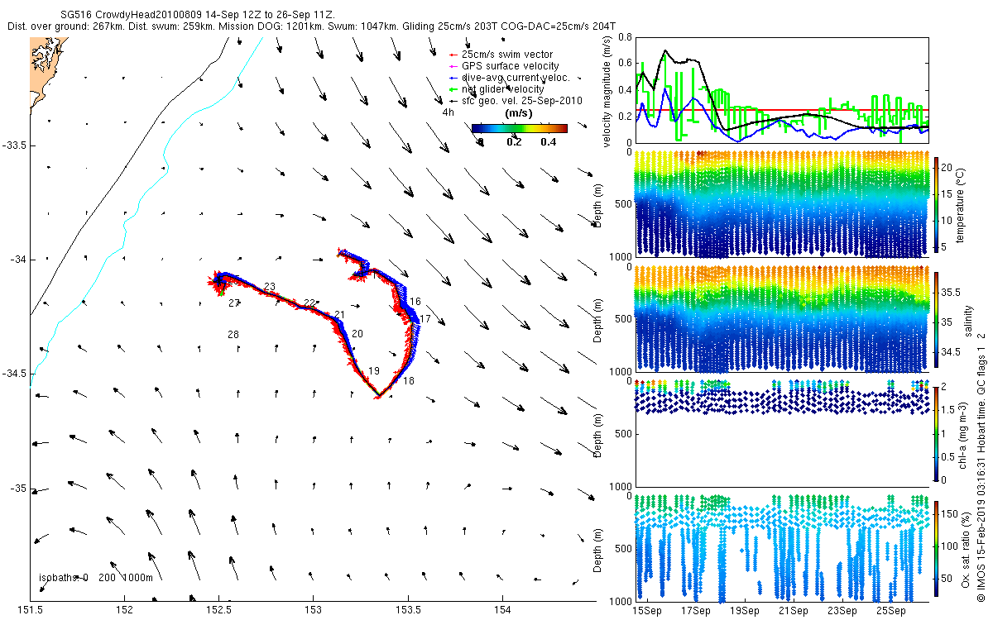Click latitude tick label -34
The width and height of the screenshot is (993, 620).
point(18,260)
